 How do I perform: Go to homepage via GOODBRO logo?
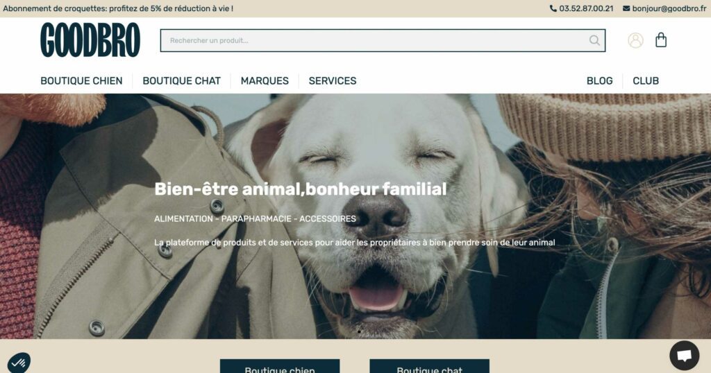pyautogui.click(x=90, y=40)
